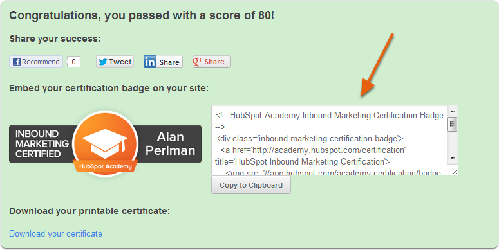The image size is (499, 250).
Task: Click the Facebook Recommend button
Action: (36, 62)
